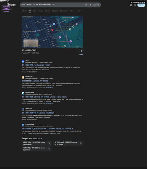Click 'Read more' in StreetEasy snippet

47,118
